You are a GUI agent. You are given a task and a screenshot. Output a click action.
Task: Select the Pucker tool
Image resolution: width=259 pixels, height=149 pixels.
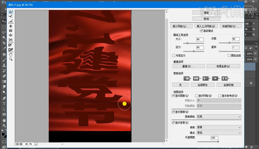[11, 31]
